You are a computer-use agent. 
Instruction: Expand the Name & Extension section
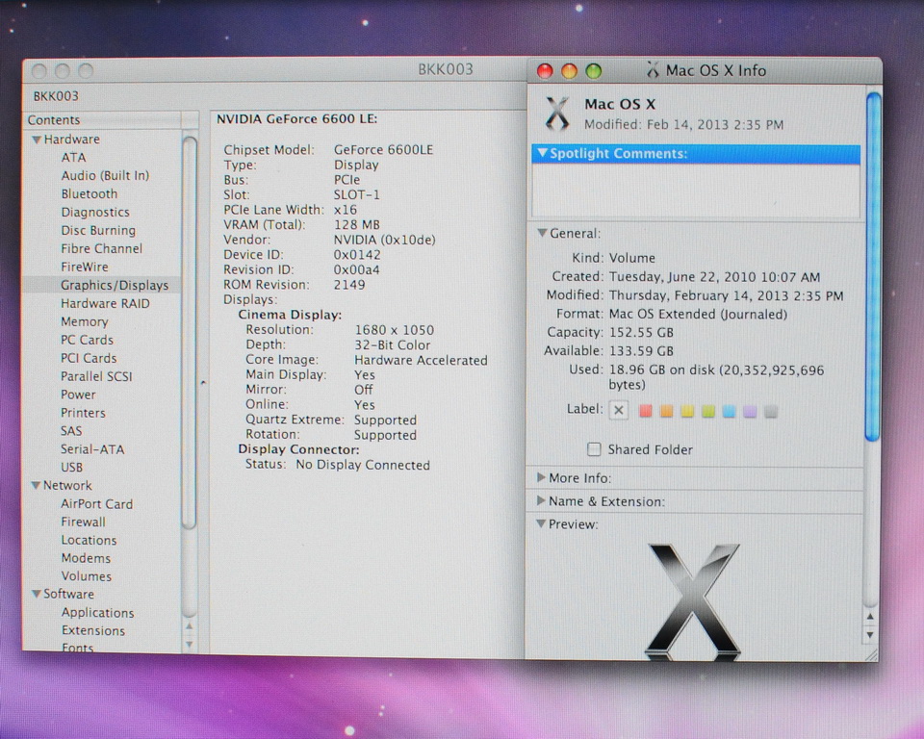coord(541,501)
